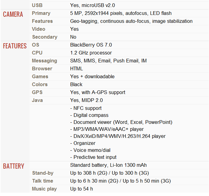Click the Music play label
The height and width of the screenshot is (196, 209).
[44, 189]
